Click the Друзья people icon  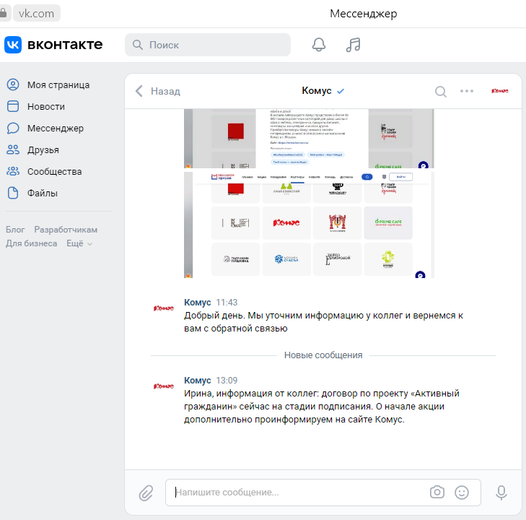tap(13, 149)
